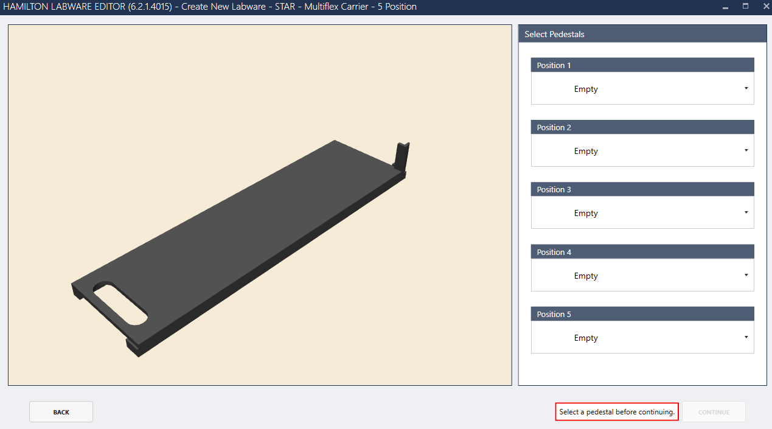Image resolution: width=772 pixels, height=429 pixels.
Task: Open the Position 1 pedestal dropdown
Action: pyautogui.click(x=642, y=89)
